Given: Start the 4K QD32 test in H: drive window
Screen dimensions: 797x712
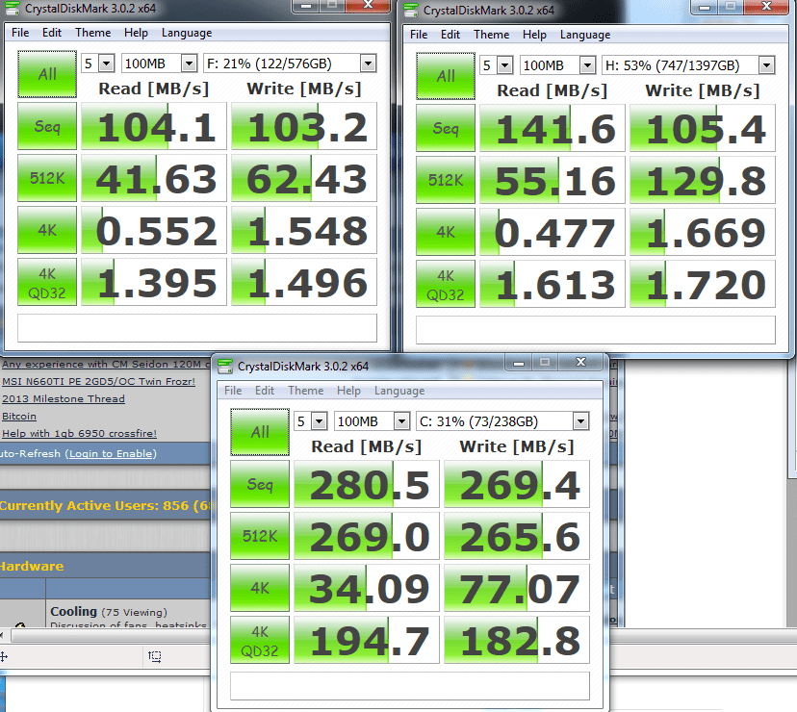Looking at the screenshot, I should (446, 284).
